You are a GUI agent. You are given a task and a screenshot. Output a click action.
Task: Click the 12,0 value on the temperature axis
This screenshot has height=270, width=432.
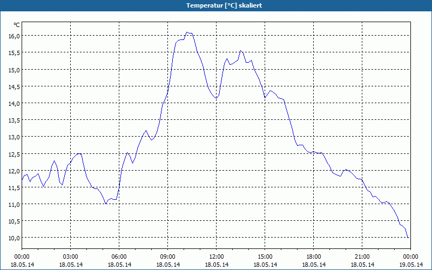point(14,171)
